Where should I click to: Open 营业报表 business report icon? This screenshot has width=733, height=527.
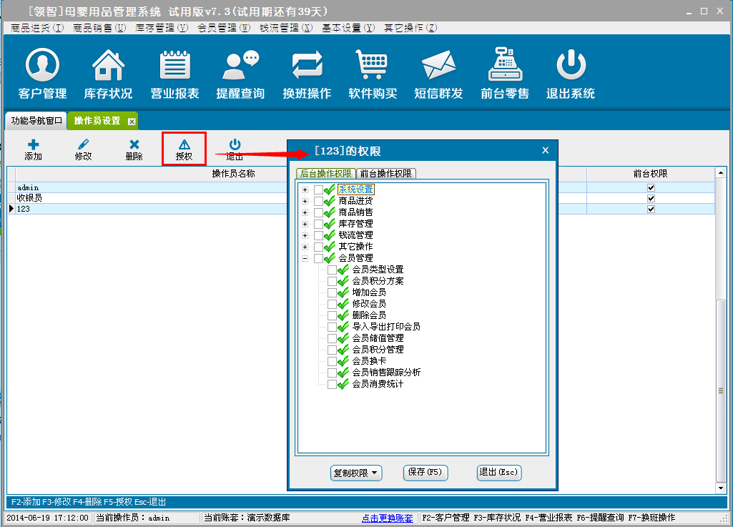pos(174,74)
